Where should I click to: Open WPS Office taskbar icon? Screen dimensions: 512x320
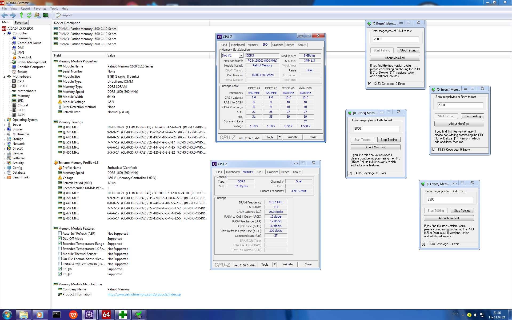coord(73,315)
